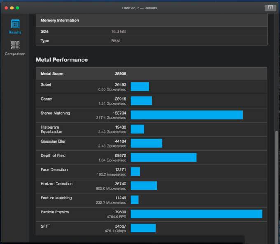Viewport: 280px width, 244px height.
Task: Select the Histogram Equalization row label
Action: (51, 129)
